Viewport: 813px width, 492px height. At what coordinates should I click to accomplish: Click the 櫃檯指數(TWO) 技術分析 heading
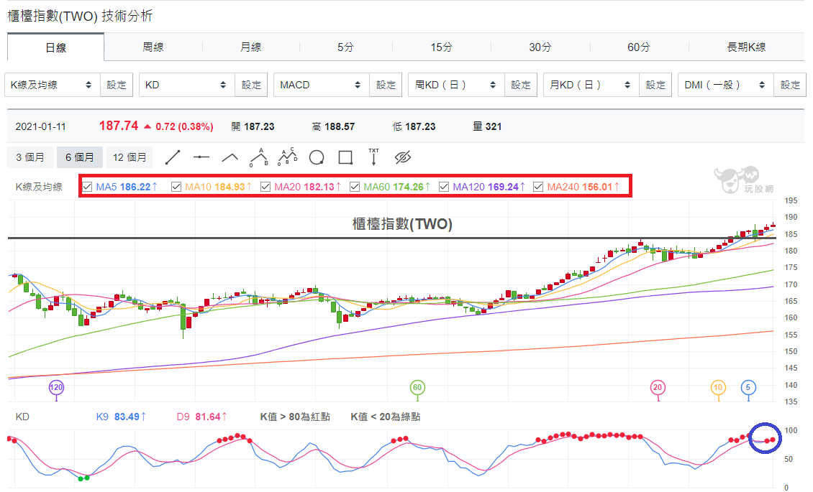pos(80,16)
